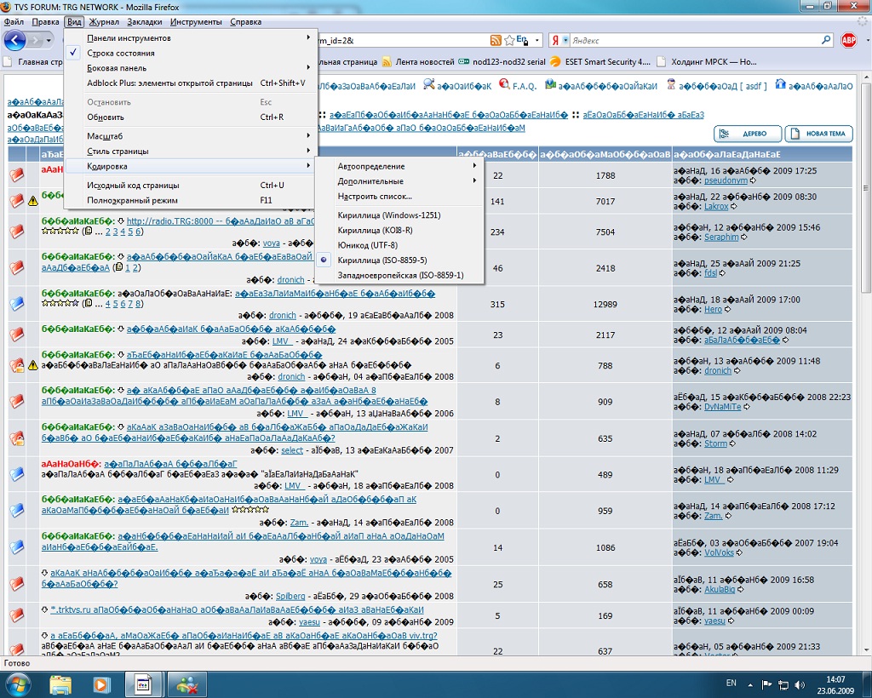Click the search magnifier icon in Яндекс box
This screenshot has height=698, width=872.
[x=825, y=40]
